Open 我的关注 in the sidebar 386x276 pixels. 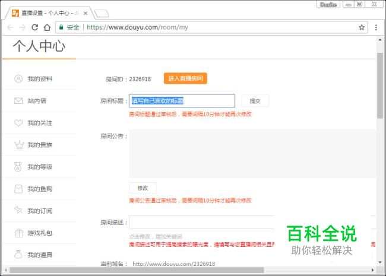(39, 123)
